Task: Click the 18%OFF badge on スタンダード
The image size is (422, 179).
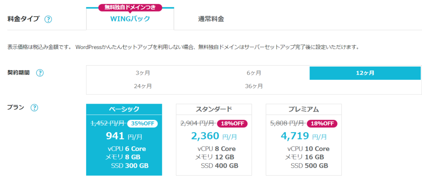Action: point(232,123)
